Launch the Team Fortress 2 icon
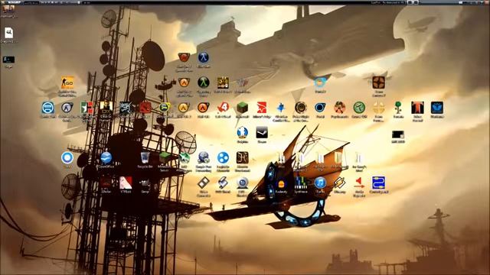Image resolution: width=490 pixels, height=275 pixels. coord(378,82)
